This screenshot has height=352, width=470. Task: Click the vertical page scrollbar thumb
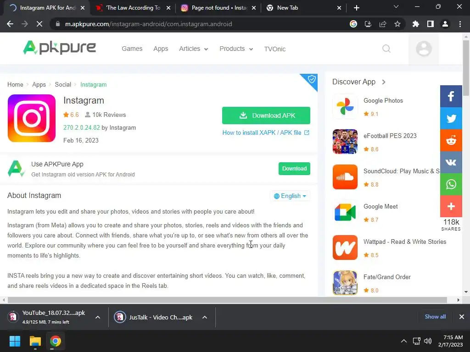coord(466,68)
